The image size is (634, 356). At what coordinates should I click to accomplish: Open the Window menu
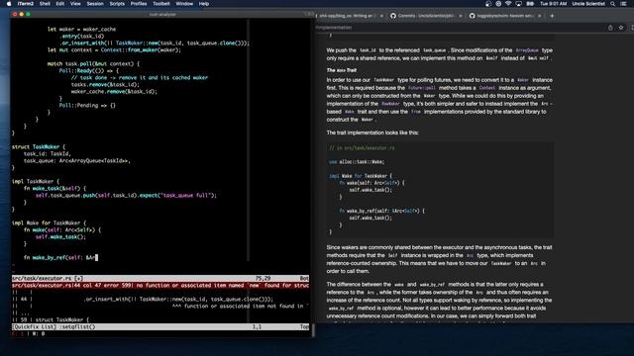184,4
